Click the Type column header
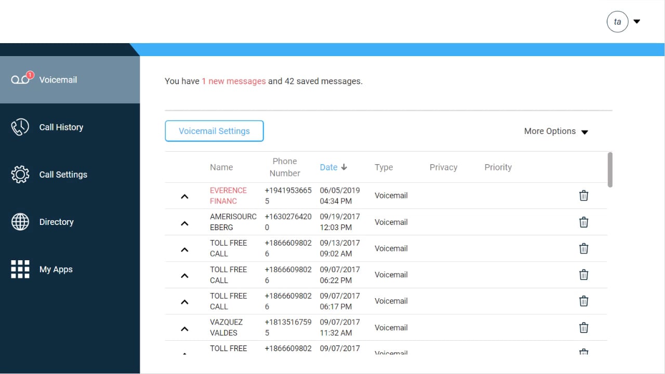 384,167
